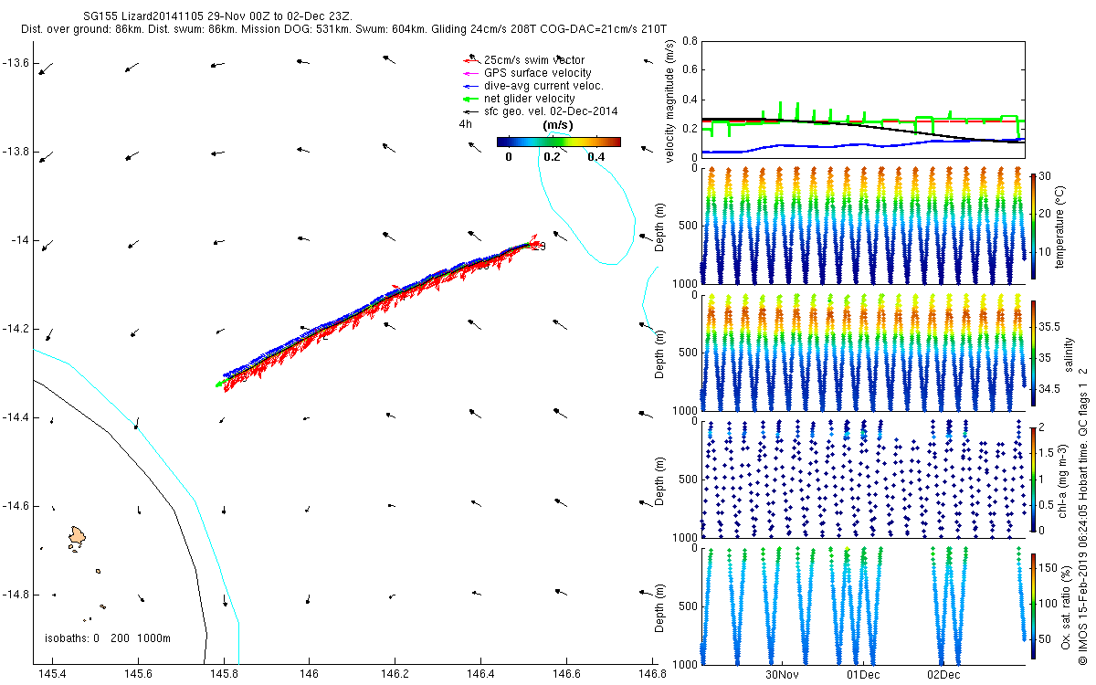Click the magenta arrow legend marker
The width and height of the screenshot is (1096, 685).
(470, 72)
